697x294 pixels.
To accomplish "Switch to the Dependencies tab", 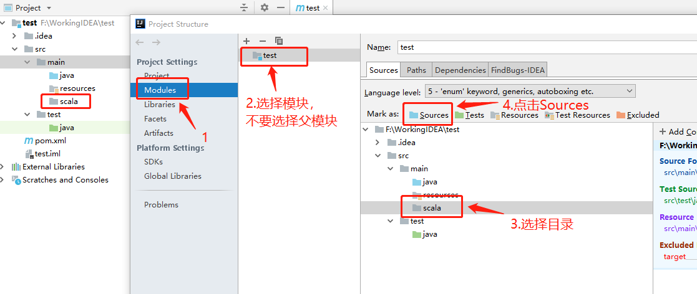I will pyautogui.click(x=460, y=70).
